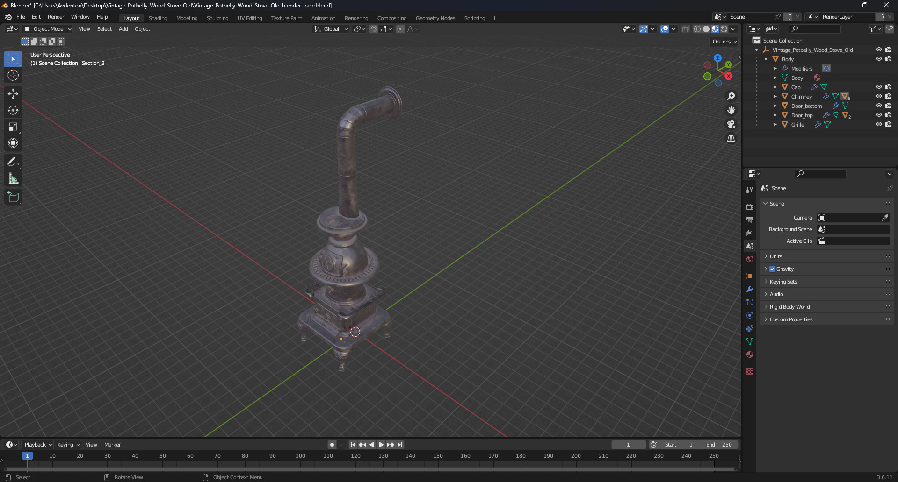The width and height of the screenshot is (898, 482).
Task: Jump to the timeline end frame
Action: point(400,445)
